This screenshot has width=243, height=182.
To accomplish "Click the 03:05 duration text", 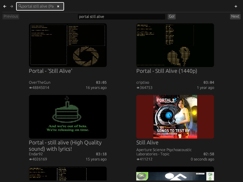I will [x=101, y=83].
